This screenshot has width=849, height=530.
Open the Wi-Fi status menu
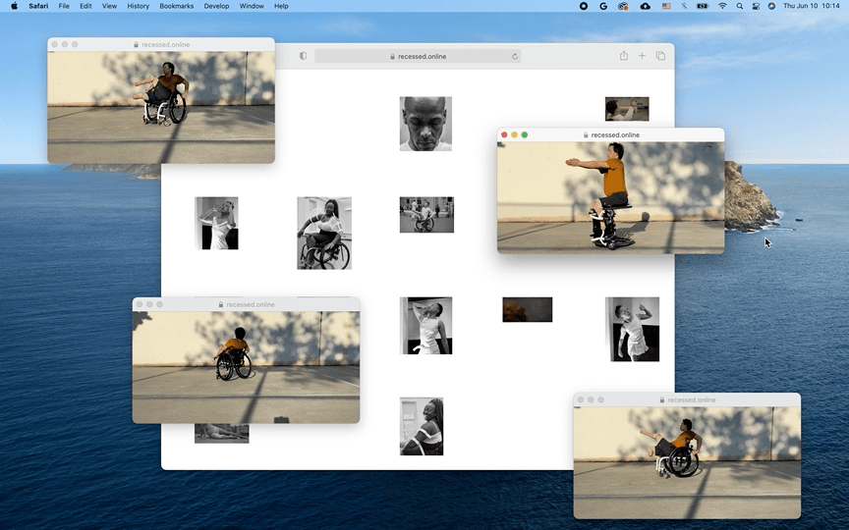click(x=722, y=6)
